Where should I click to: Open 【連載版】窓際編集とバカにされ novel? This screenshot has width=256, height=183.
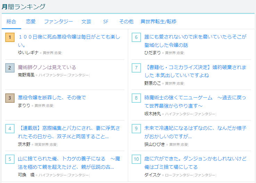coord(69,132)
